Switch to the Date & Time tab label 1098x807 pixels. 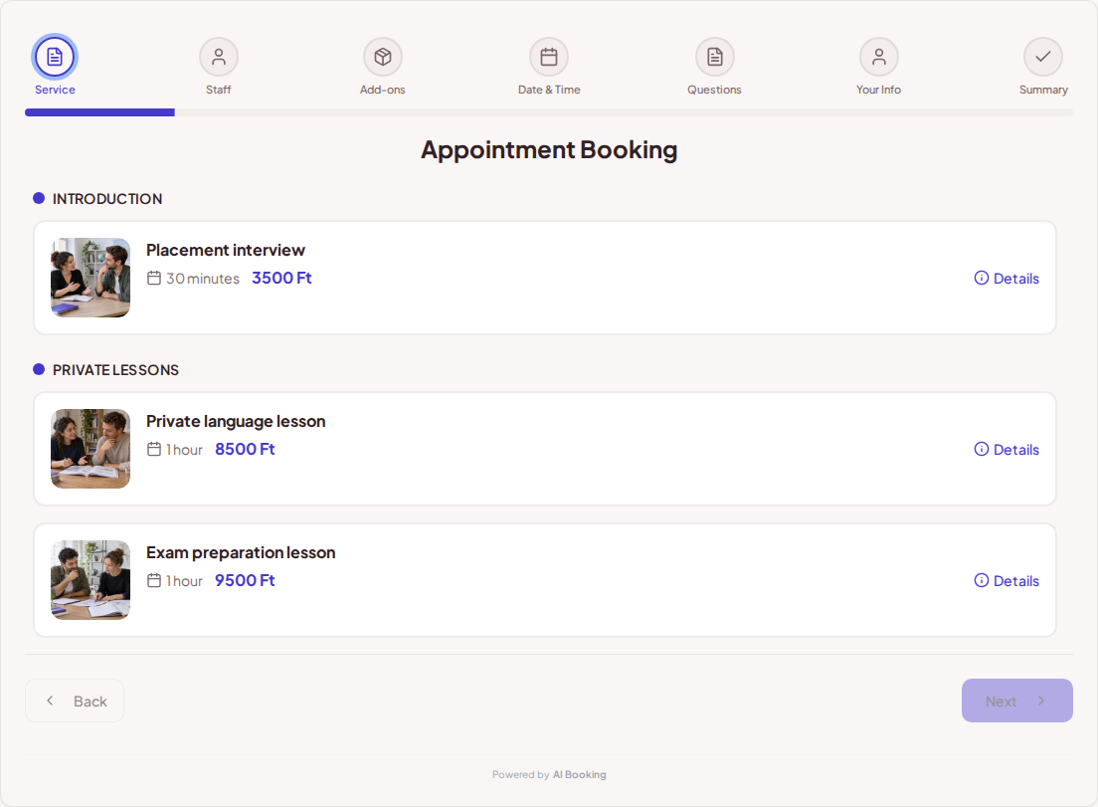tap(549, 90)
